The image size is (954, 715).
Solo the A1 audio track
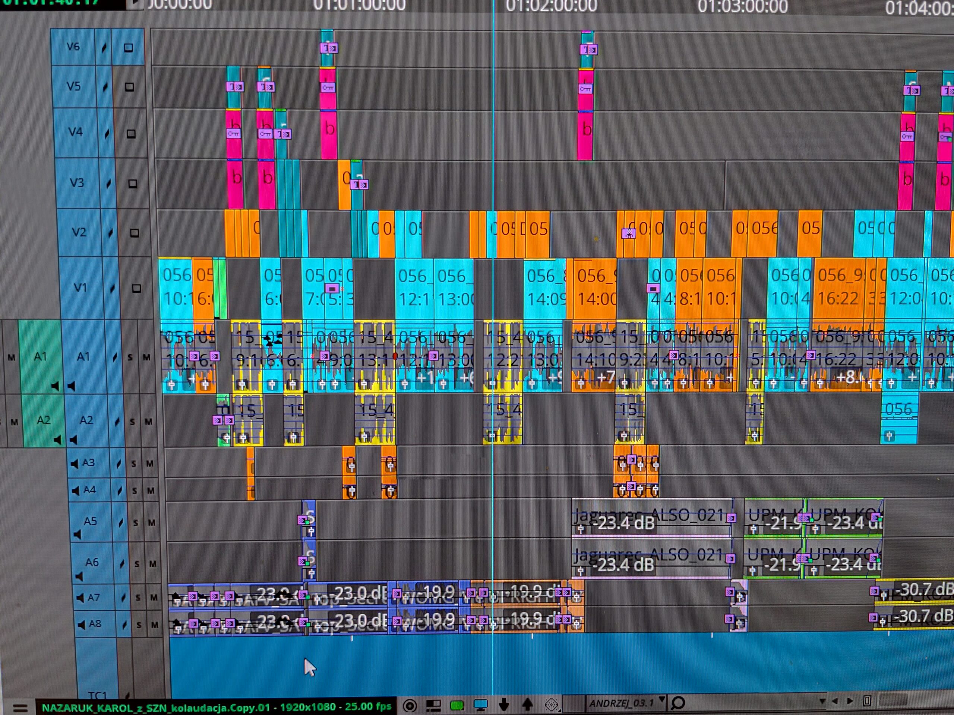130,358
